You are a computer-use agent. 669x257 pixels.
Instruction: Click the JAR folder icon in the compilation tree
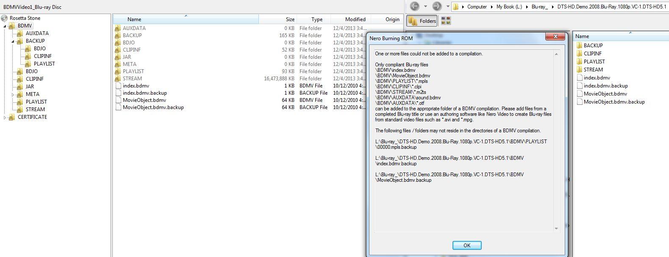tap(20, 87)
